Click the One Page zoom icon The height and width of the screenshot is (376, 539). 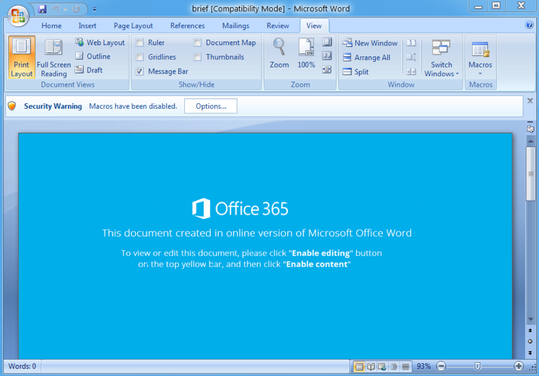(x=327, y=42)
